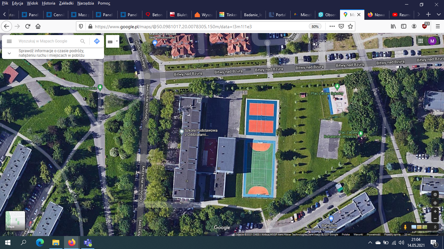Zoom in on the map with plus
444x249 pixels.
(x=435, y=211)
